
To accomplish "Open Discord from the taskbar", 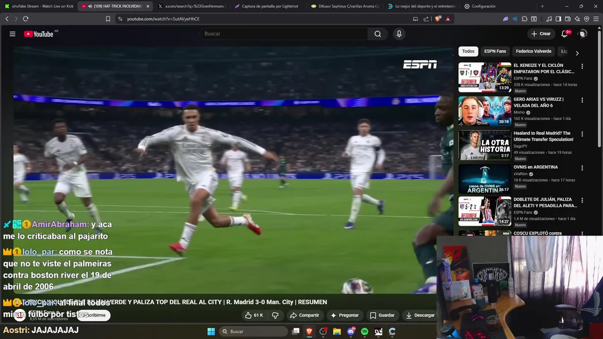I will pos(351,331).
